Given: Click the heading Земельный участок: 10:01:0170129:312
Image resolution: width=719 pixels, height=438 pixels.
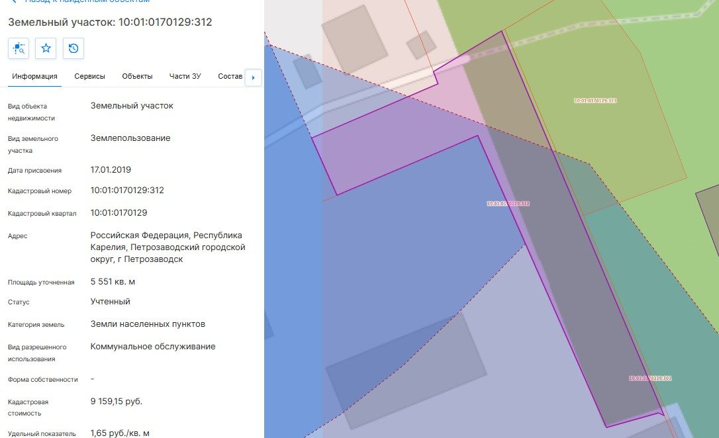Looking at the screenshot, I should (110, 22).
